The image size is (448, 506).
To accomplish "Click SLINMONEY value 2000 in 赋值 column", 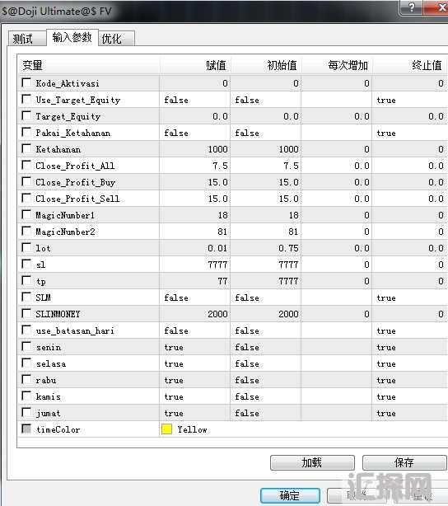I will 217,314.
